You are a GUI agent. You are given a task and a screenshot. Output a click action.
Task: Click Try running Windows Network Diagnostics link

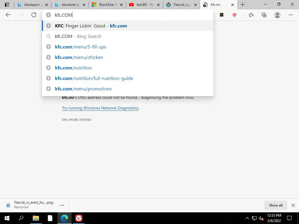100,108
